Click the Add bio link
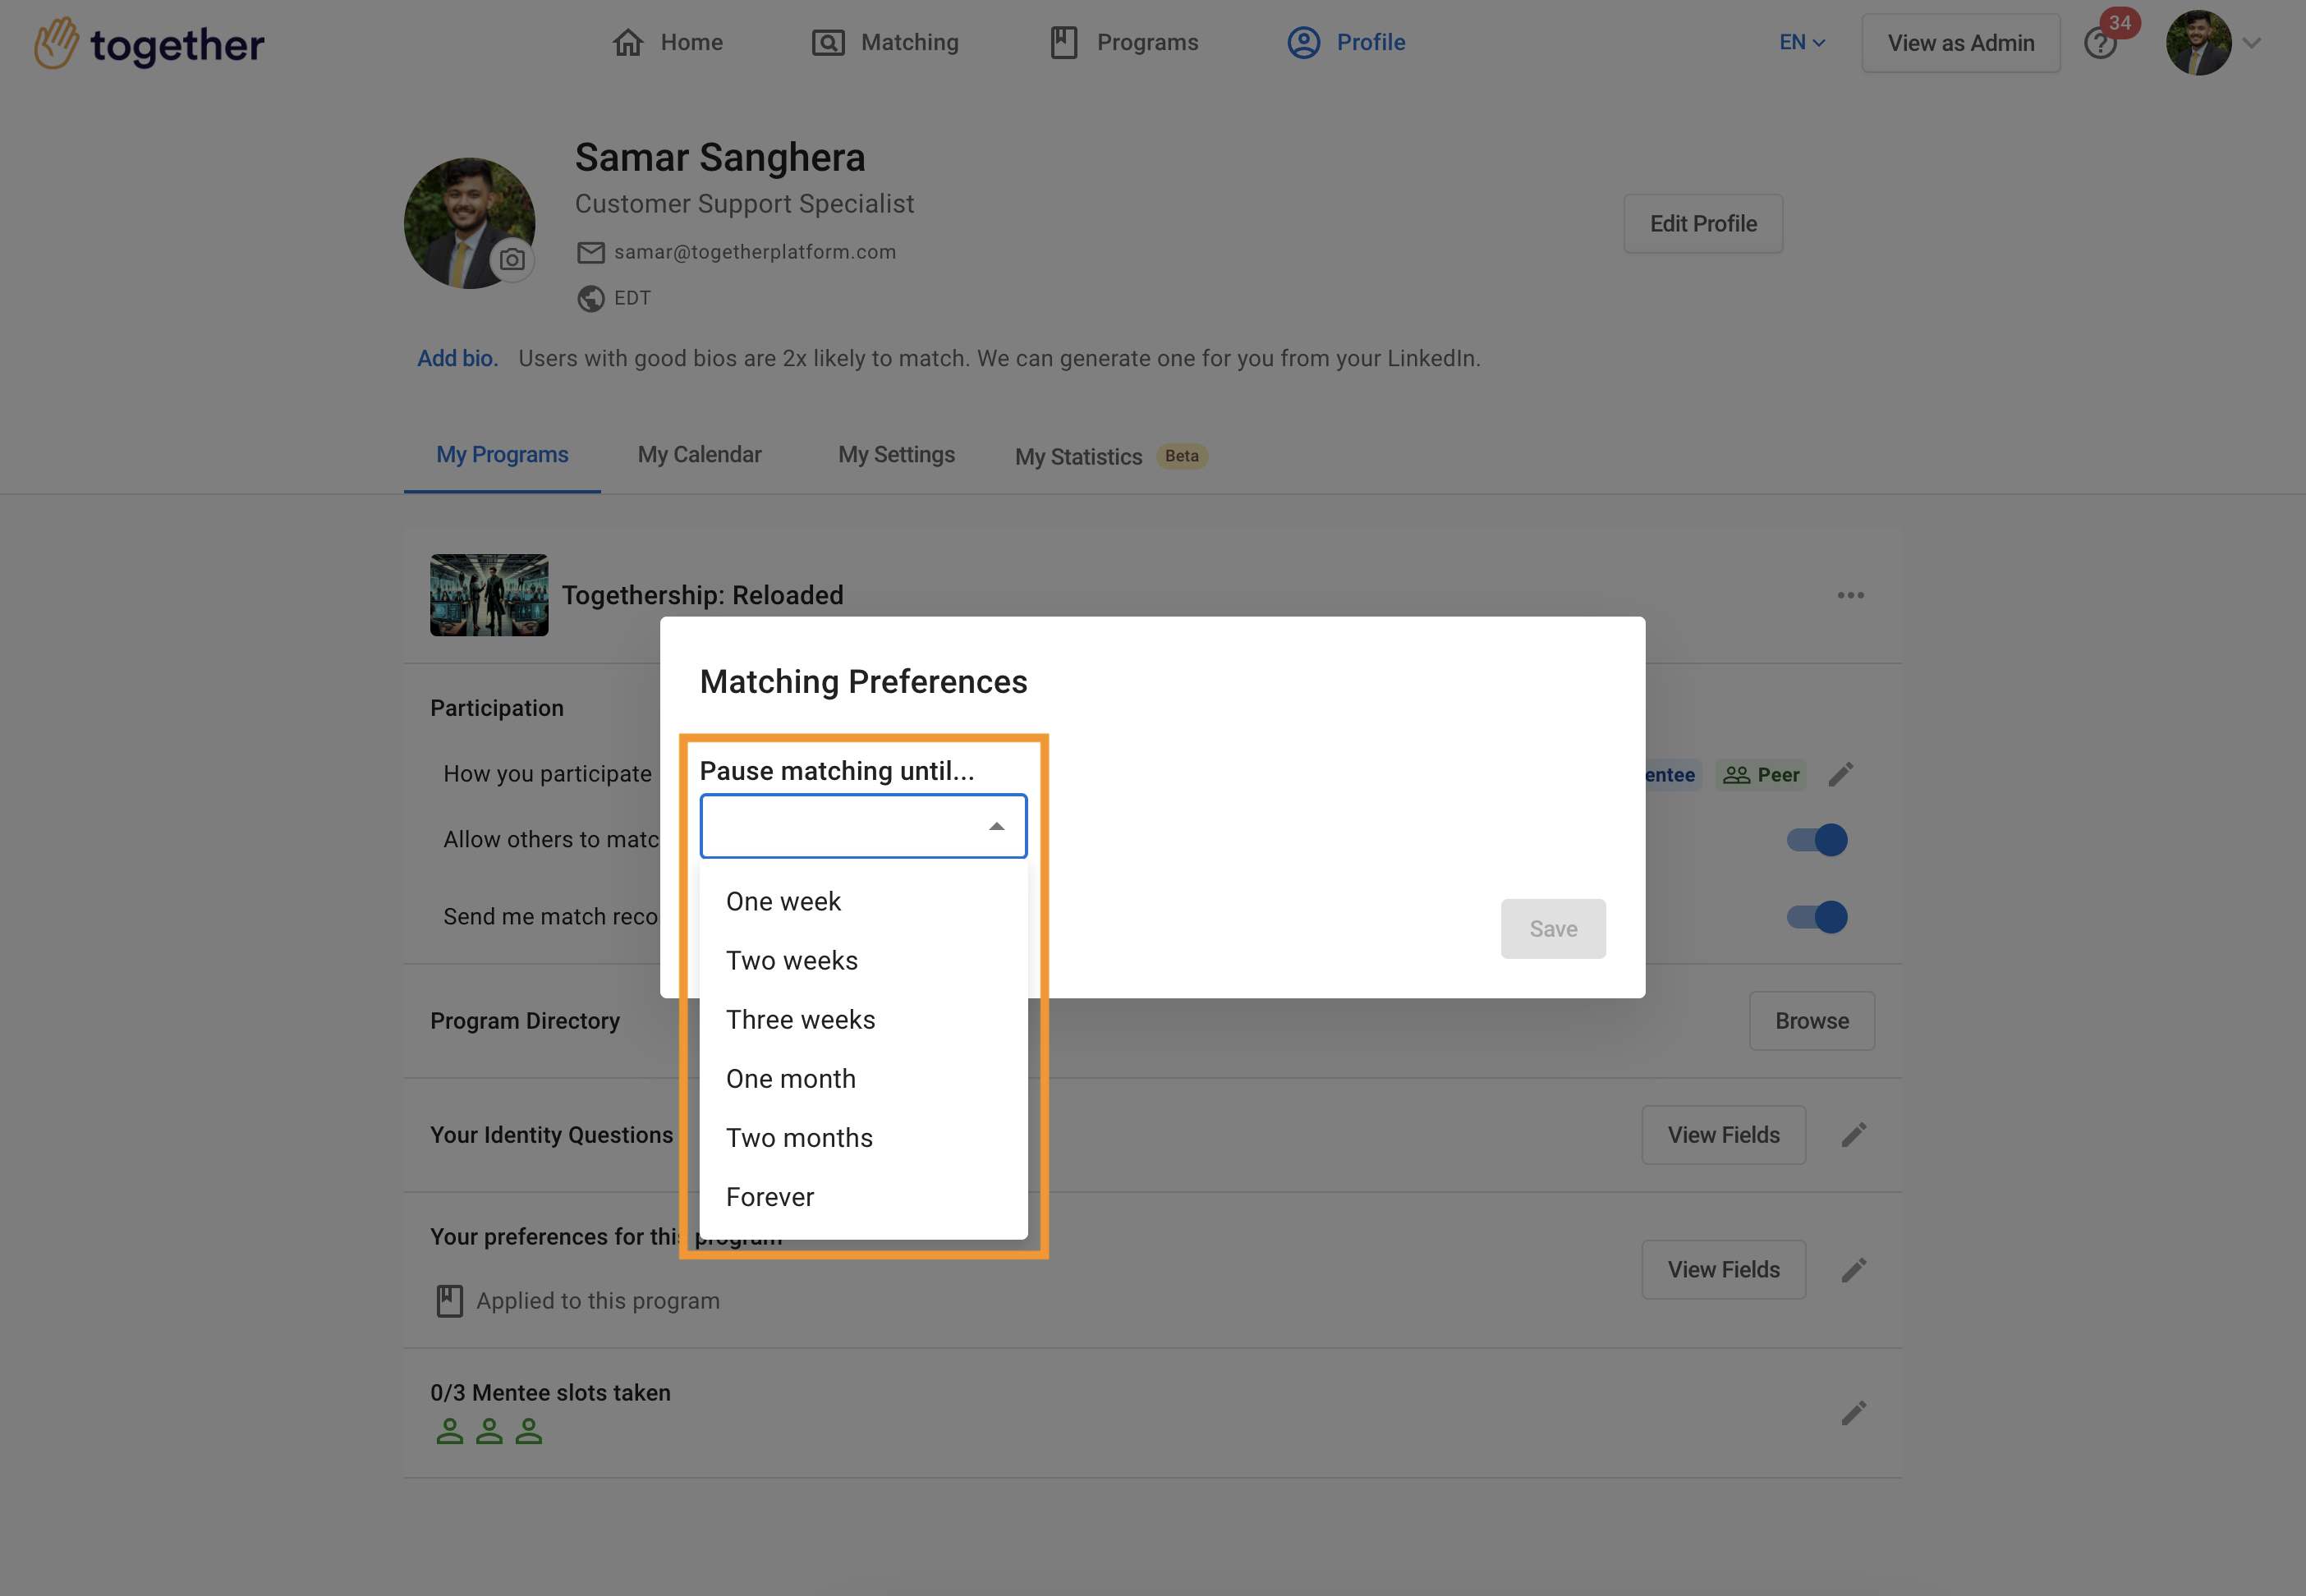 tap(457, 358)
